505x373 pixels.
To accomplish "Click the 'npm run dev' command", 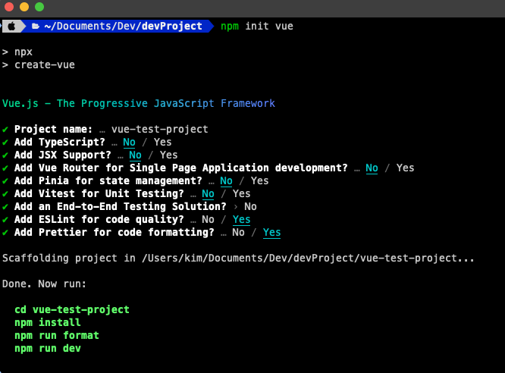I will (48, 348).
